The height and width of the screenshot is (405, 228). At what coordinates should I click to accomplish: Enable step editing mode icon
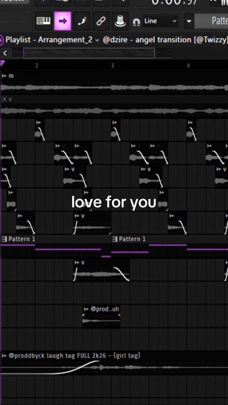click(82, 21)
